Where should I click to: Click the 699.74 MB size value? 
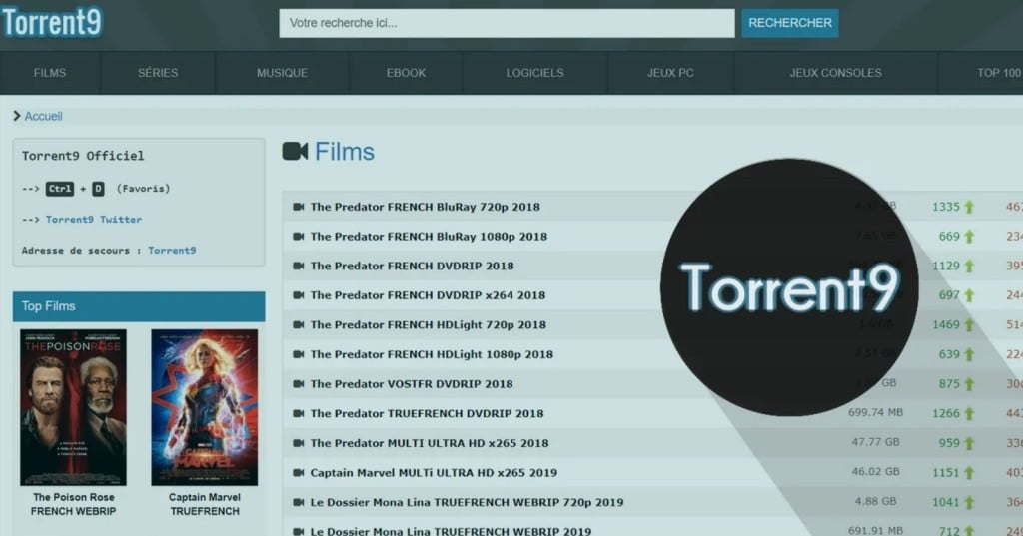click(x=875, y=413)
